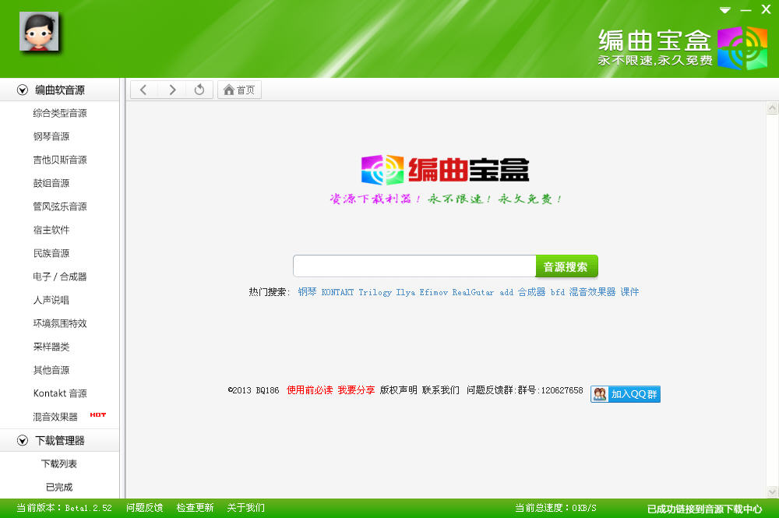Search hot keyword 混音效果器 link

tap(592, 292)
